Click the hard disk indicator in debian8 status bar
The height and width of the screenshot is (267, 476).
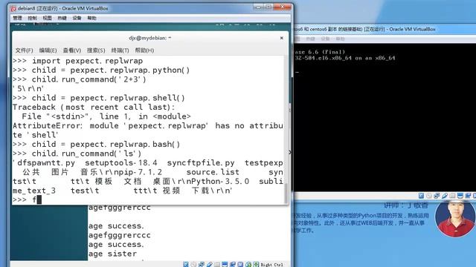click(186, 264)
